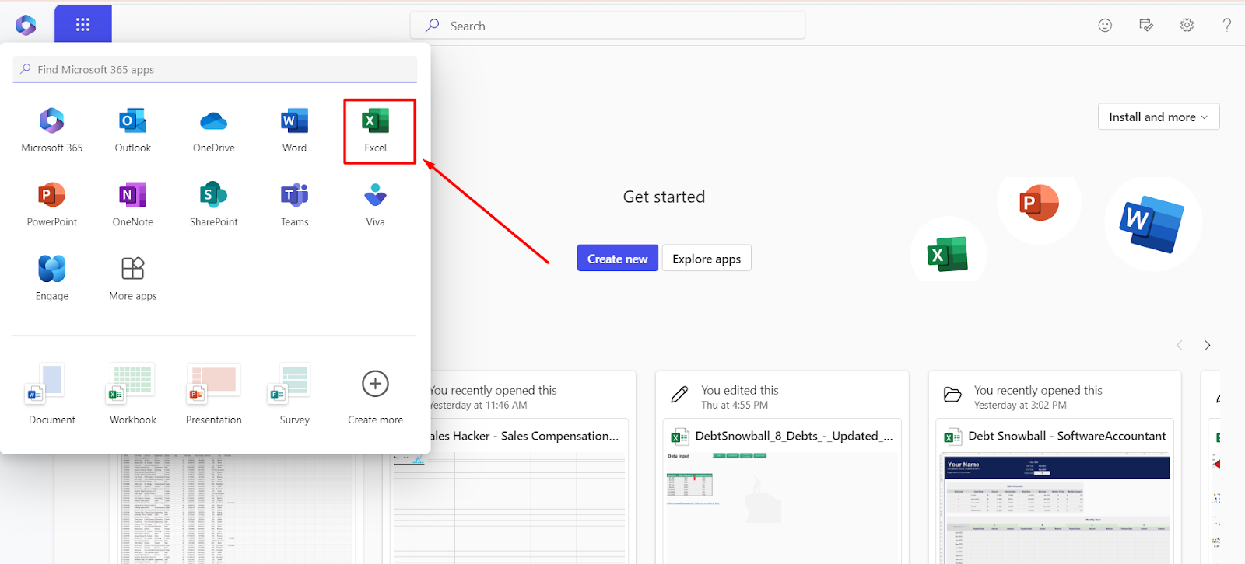Click the Explore apps button
1245x564 pixels.
[707, 259]
